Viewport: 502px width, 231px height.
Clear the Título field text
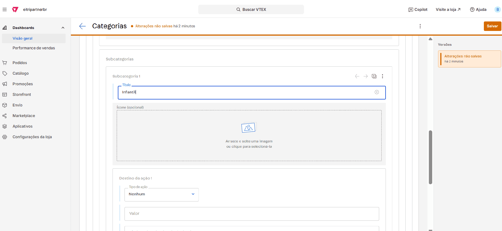click(x=377, y=92)
